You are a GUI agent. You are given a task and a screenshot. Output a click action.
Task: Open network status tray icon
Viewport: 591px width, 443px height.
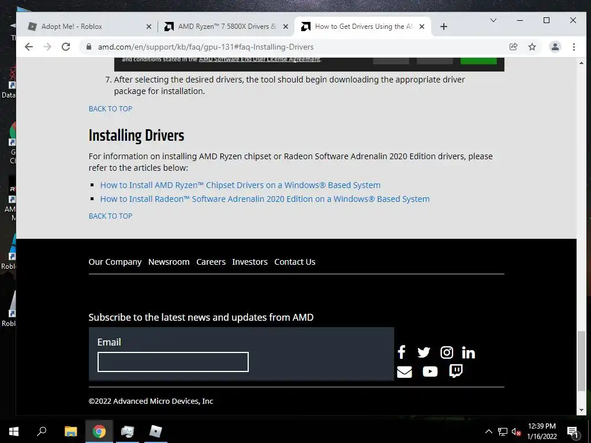tap(503, 431)
